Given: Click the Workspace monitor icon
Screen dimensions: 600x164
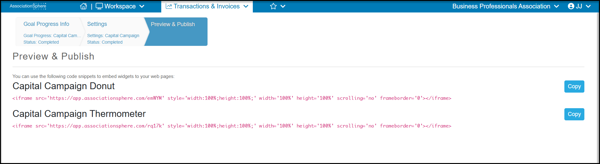Looking at the screenshot, I should coord(99,6).
